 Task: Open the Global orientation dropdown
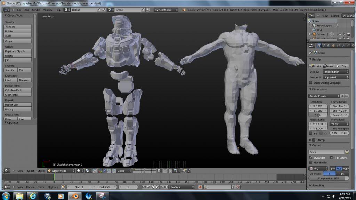[x=124, y=171]
